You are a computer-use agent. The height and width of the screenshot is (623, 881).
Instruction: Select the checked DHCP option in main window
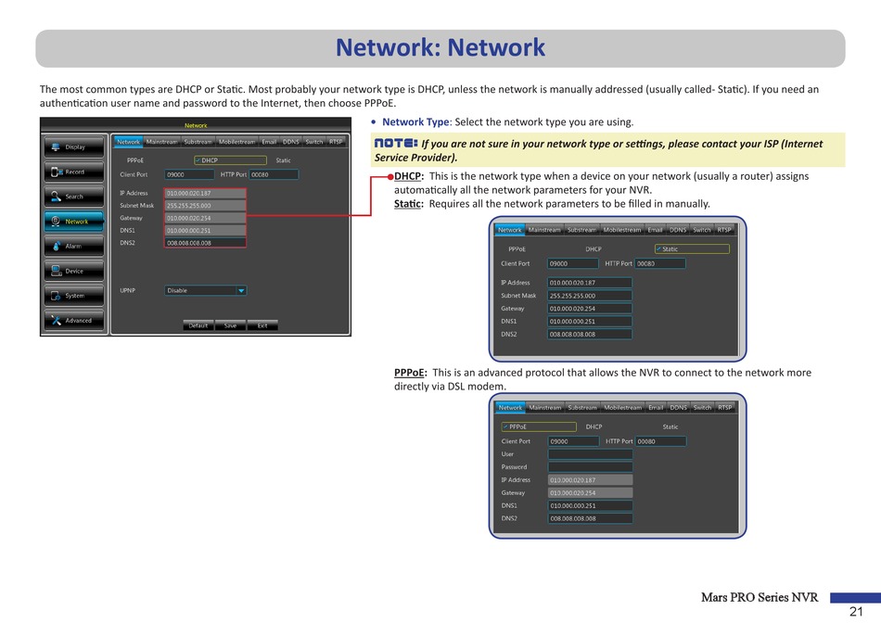pyautogui.click(x=230, y=160)
